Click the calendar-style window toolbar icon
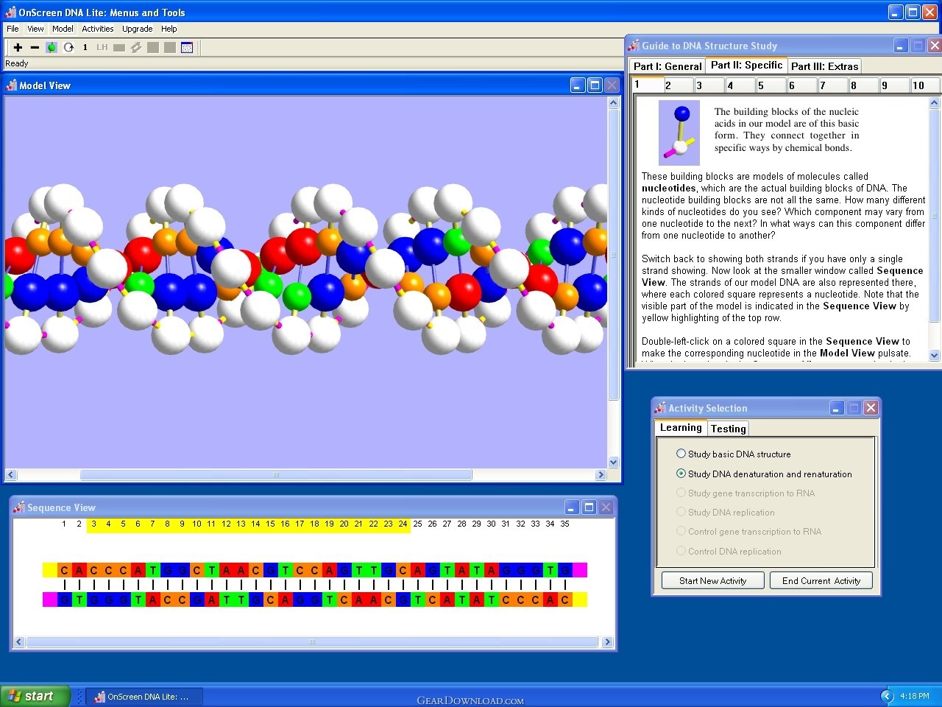The height and width of the screenshot is (707, 942). [187, 47]
